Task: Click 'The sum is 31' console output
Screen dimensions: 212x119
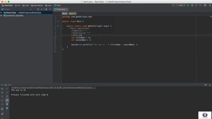Action: point(19,90)
